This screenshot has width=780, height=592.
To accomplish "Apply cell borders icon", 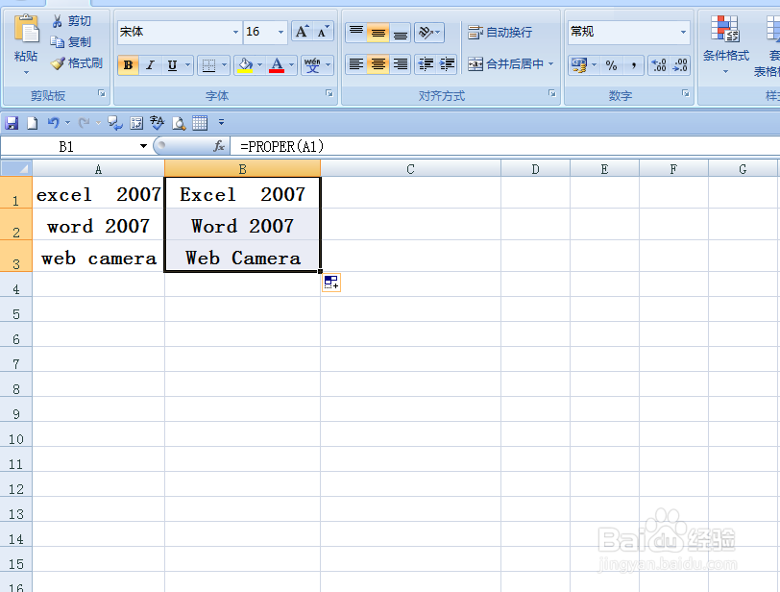I will pos(209,65).
